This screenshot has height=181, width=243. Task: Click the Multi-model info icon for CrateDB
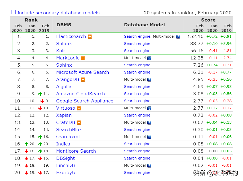point(149,123)
